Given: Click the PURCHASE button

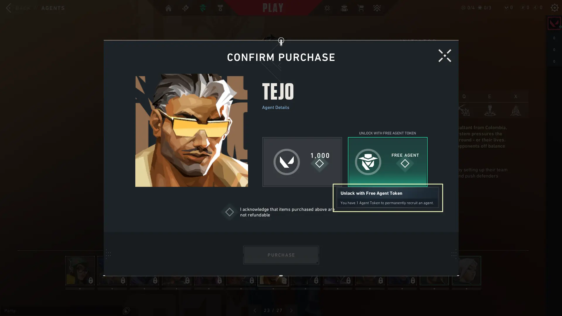Looking at the screenshot, I should click(x=281, y=255).
